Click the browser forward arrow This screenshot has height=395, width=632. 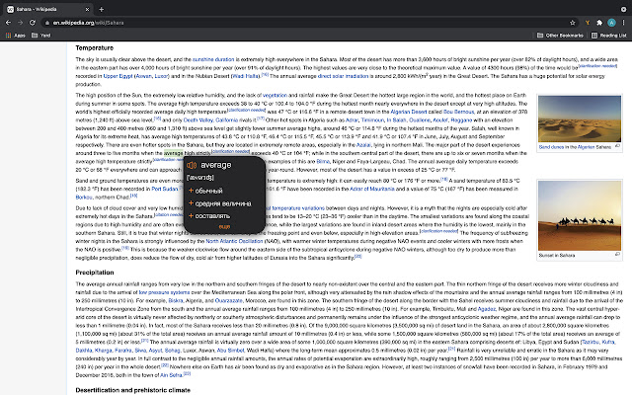tap(20, 23)
